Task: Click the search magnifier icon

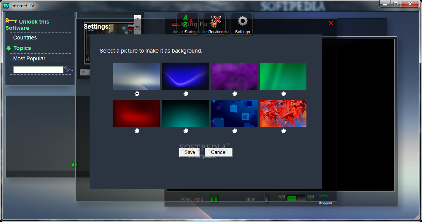Action: coord(68,70)
